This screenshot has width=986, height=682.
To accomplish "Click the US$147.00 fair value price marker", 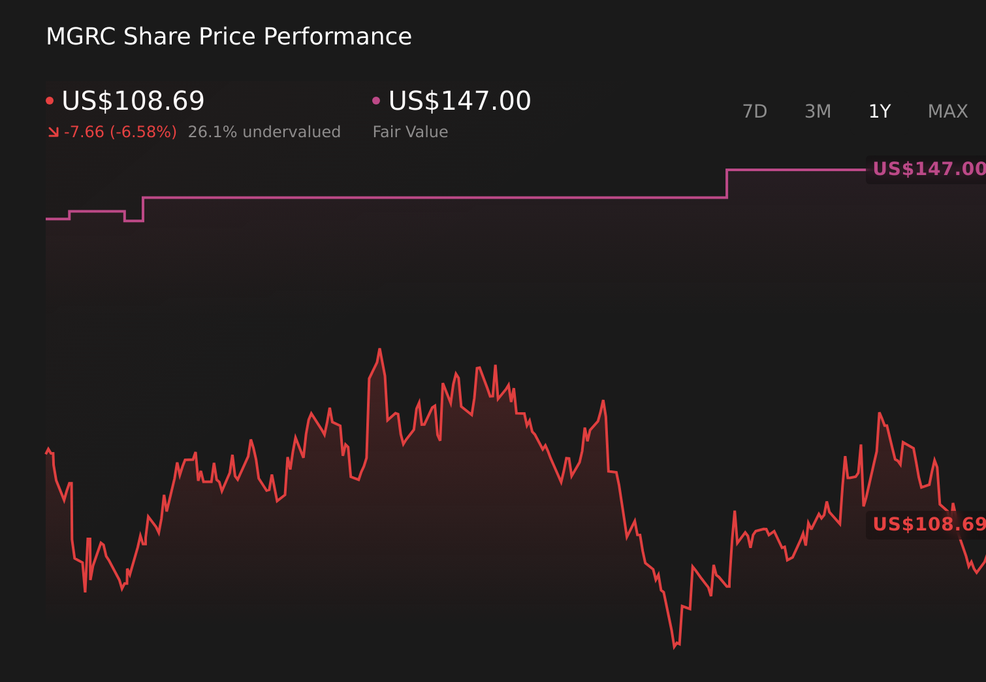I will point(930,168).
